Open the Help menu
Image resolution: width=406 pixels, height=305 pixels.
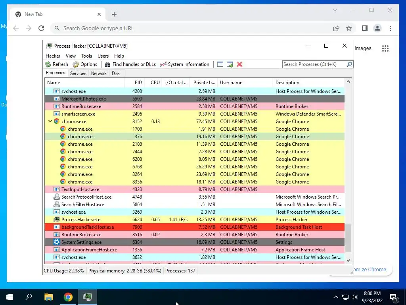(x=119, y=56)
